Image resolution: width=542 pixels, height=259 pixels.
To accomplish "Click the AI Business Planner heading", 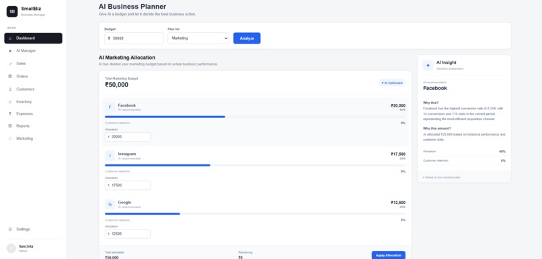I will [x=132, y=7].
